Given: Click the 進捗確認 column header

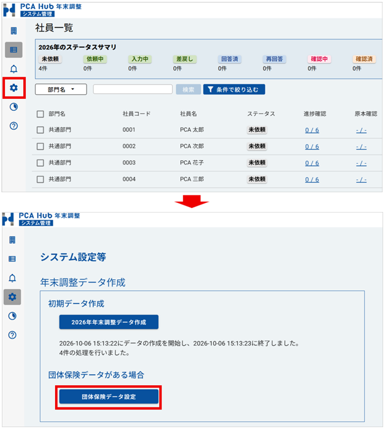Looking at the screenshot, I should pos(315,114).
